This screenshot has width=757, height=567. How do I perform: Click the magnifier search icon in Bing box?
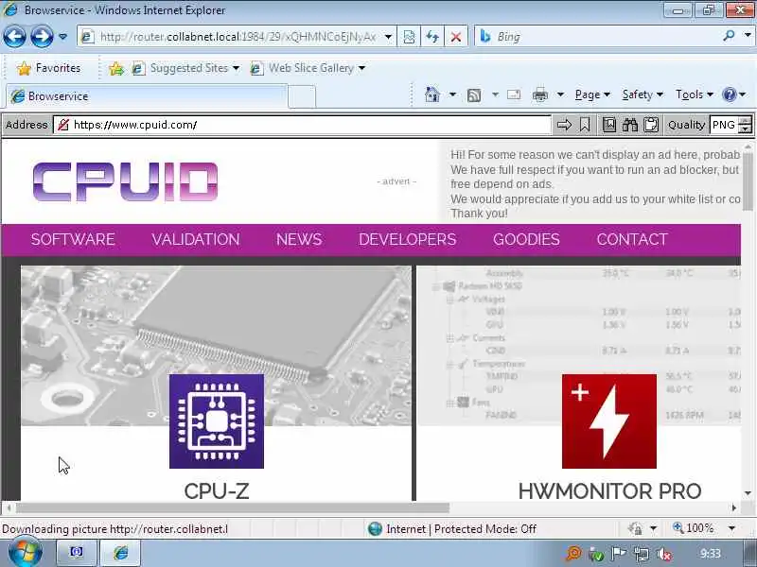(729, 36)
